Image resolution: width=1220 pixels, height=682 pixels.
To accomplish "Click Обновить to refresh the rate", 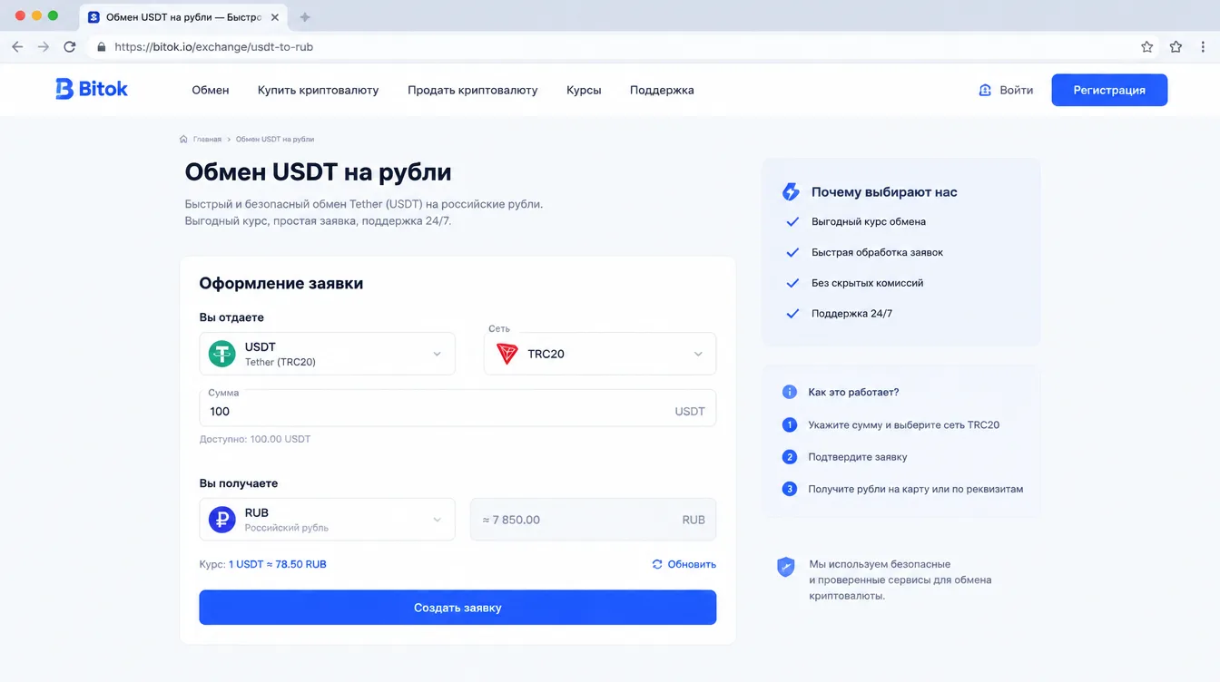I will tap(684, 564).
